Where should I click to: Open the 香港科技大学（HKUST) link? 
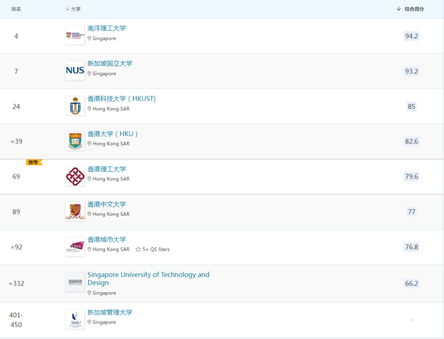coord(121,99)
